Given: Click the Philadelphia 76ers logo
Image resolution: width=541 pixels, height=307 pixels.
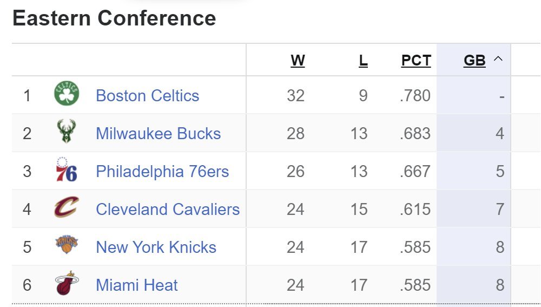Looking at the screenshot, I should [66, 169].
